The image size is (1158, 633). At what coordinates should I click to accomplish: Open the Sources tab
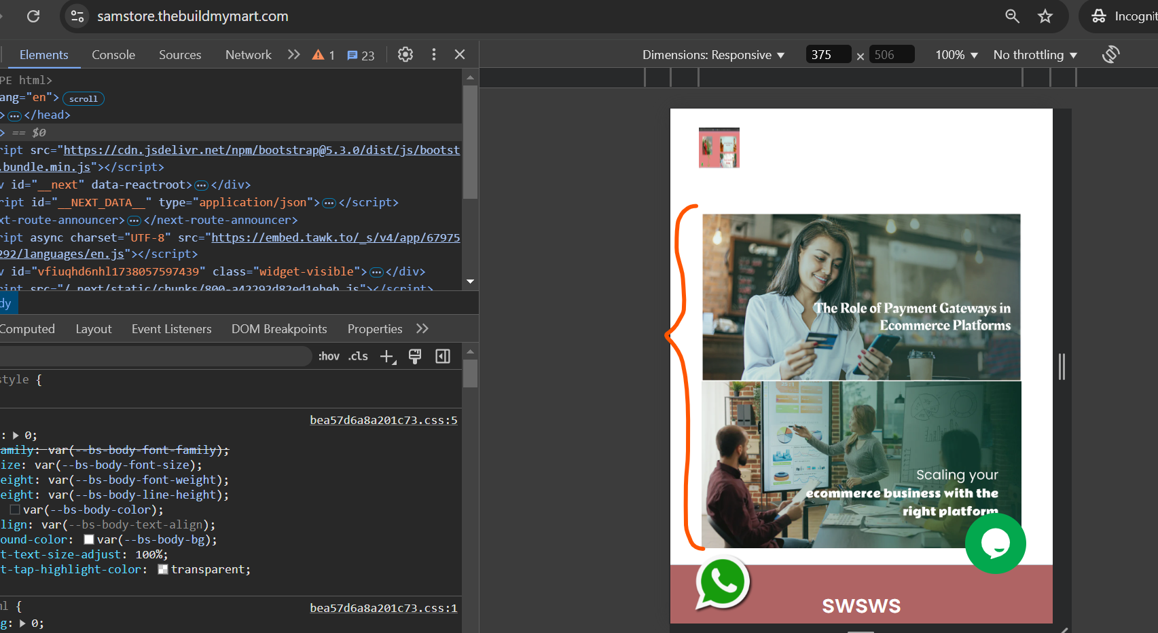pos(180,55)
